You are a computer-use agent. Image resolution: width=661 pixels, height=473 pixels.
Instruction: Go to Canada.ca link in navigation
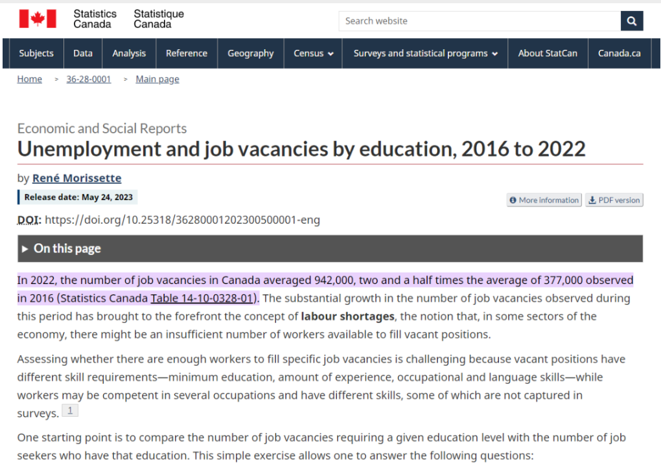pos(619,54)
